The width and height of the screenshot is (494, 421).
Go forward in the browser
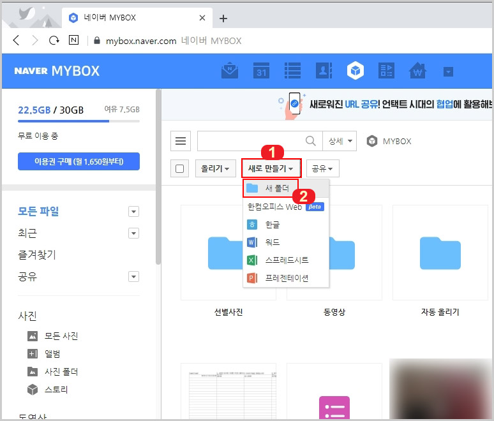point(35,40)
